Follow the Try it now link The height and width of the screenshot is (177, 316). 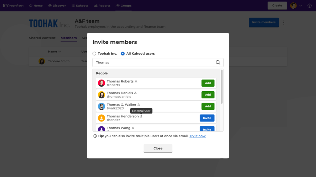(x=197, y=136)
